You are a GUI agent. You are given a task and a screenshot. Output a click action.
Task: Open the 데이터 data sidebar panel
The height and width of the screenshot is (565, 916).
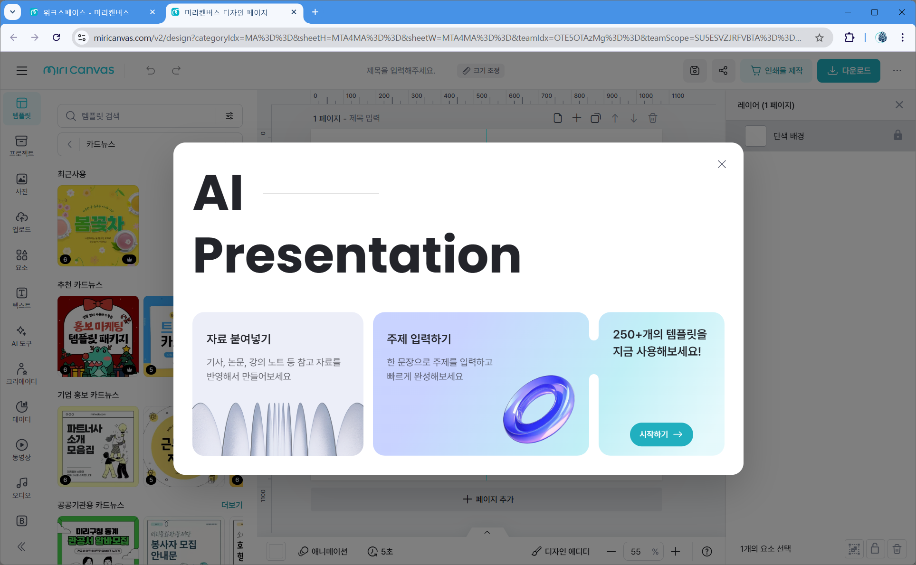21,412
